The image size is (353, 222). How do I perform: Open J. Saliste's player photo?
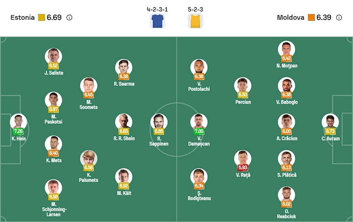[53, 56]
